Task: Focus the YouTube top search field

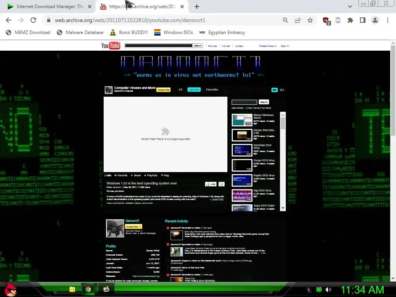Action: (158, 46)
